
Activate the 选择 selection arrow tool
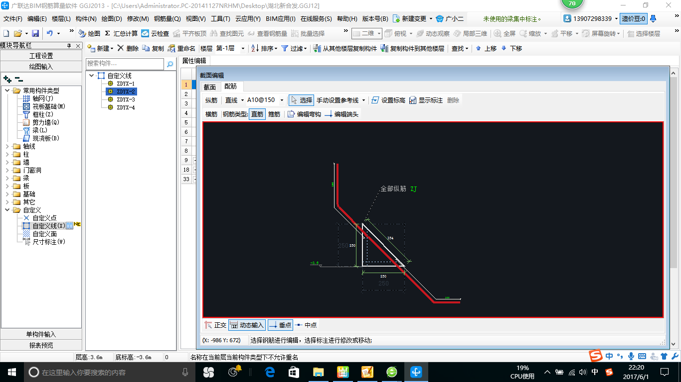pos(301,100)
